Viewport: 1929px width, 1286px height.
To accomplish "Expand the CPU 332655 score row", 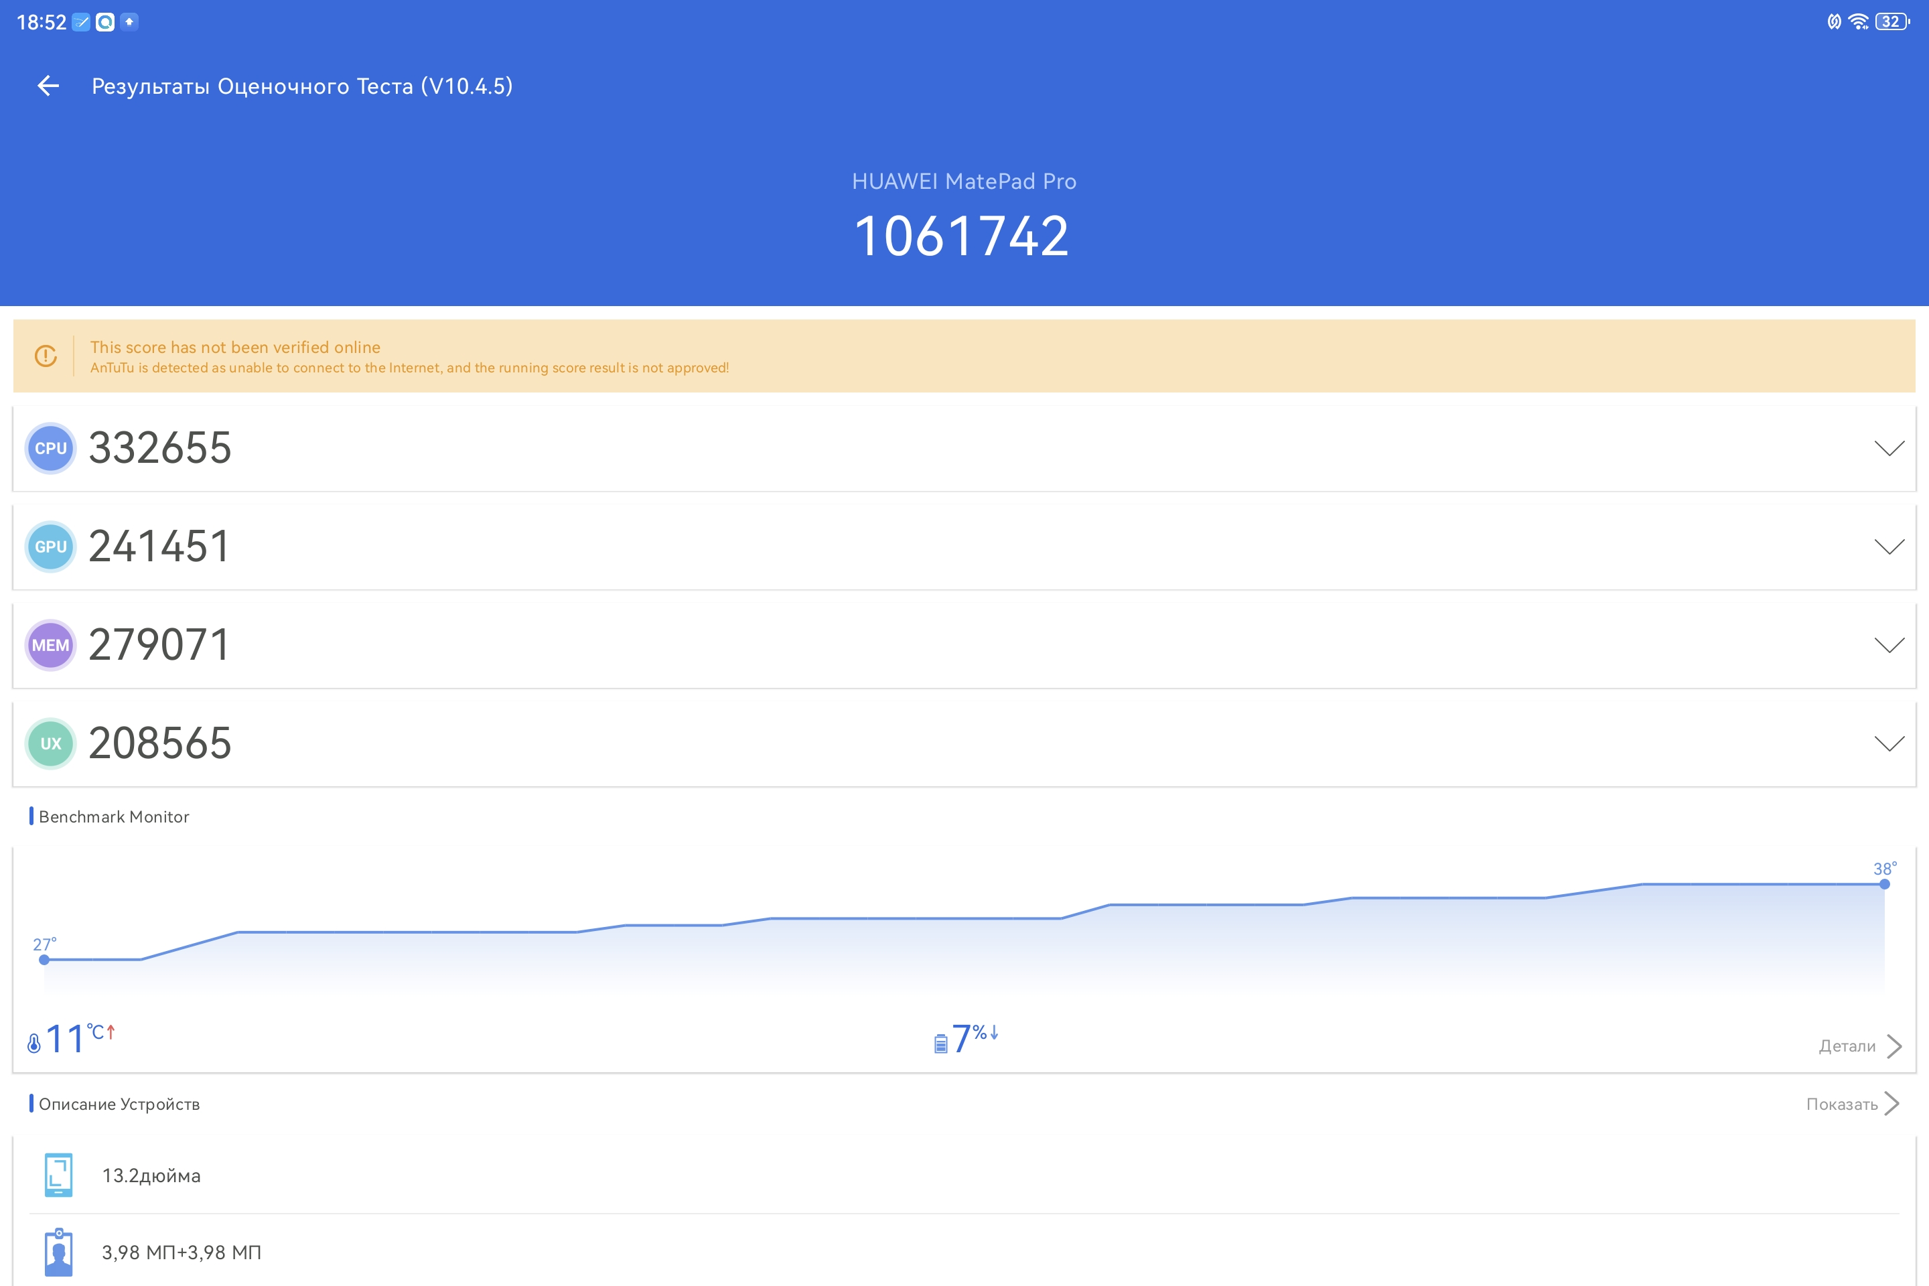I will (964, 448).
